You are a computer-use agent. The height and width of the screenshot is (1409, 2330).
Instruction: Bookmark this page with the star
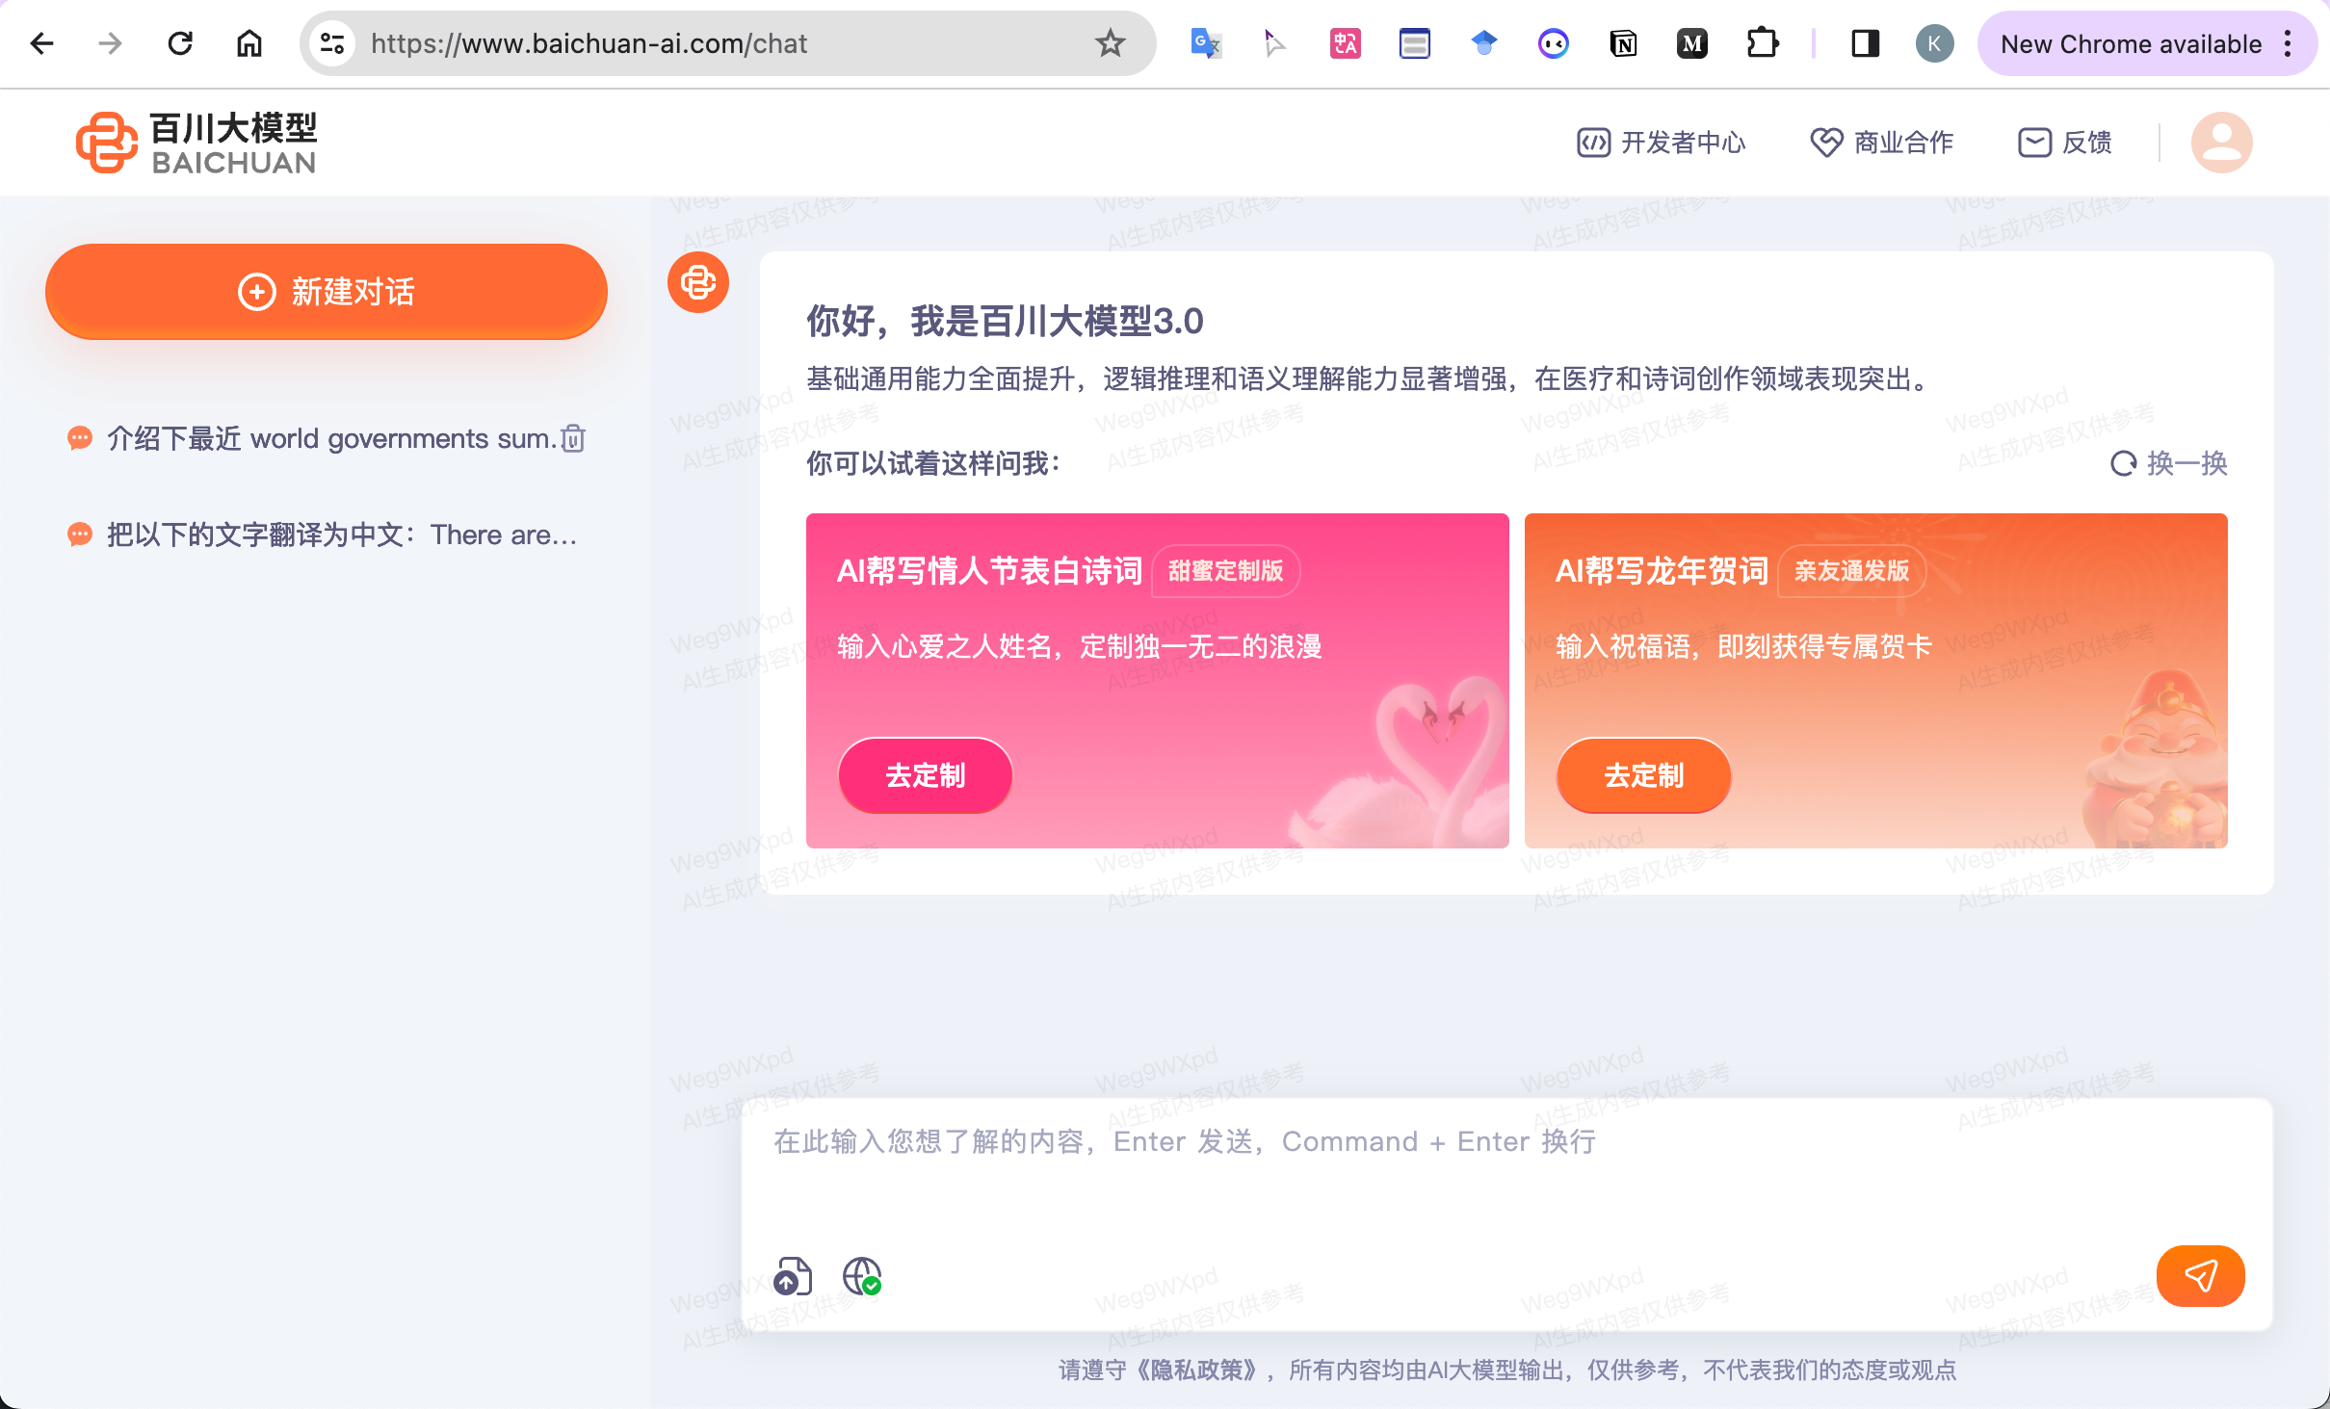pos(1111,43)
